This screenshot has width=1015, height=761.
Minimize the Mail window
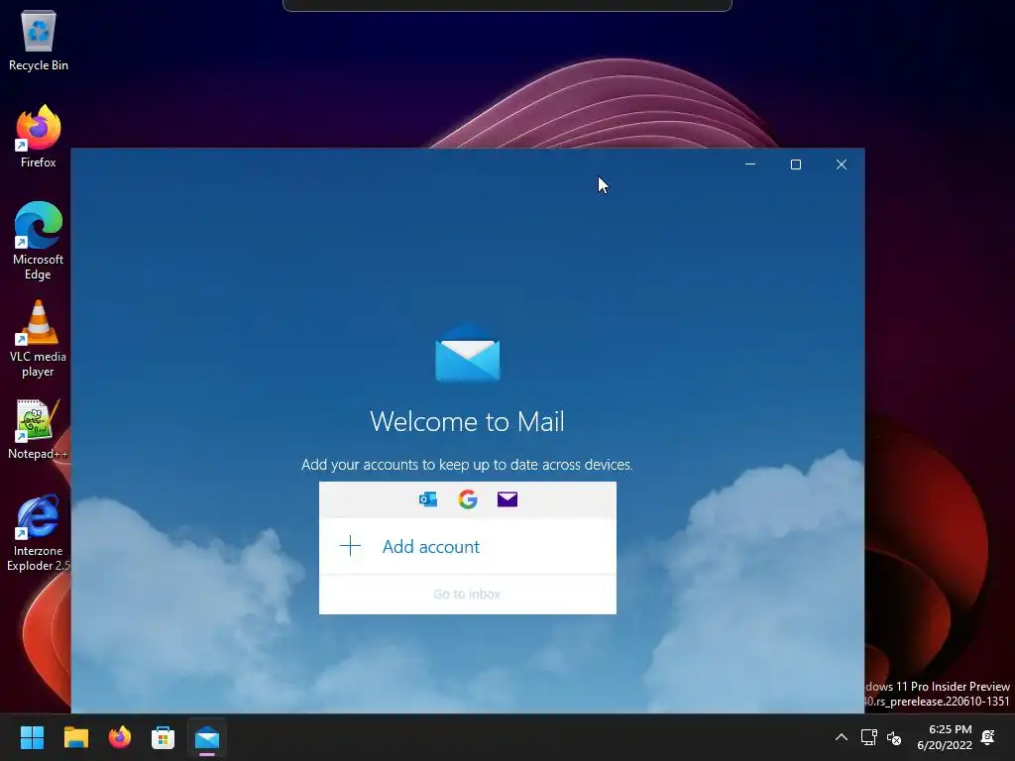(750, 164)
